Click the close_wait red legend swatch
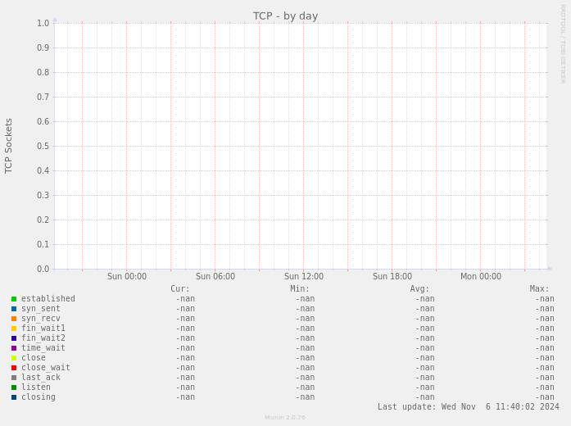Viewport: 571px width, 426px height. 14,368
